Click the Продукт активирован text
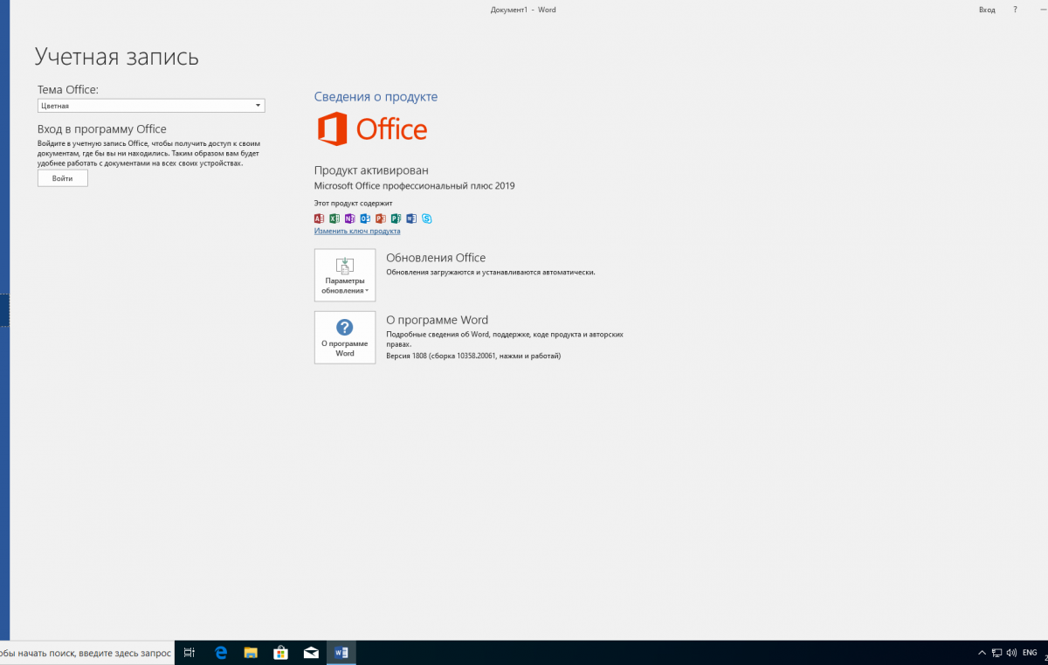The width and height of the screenshot is (1048, 665). click(371, 170)
